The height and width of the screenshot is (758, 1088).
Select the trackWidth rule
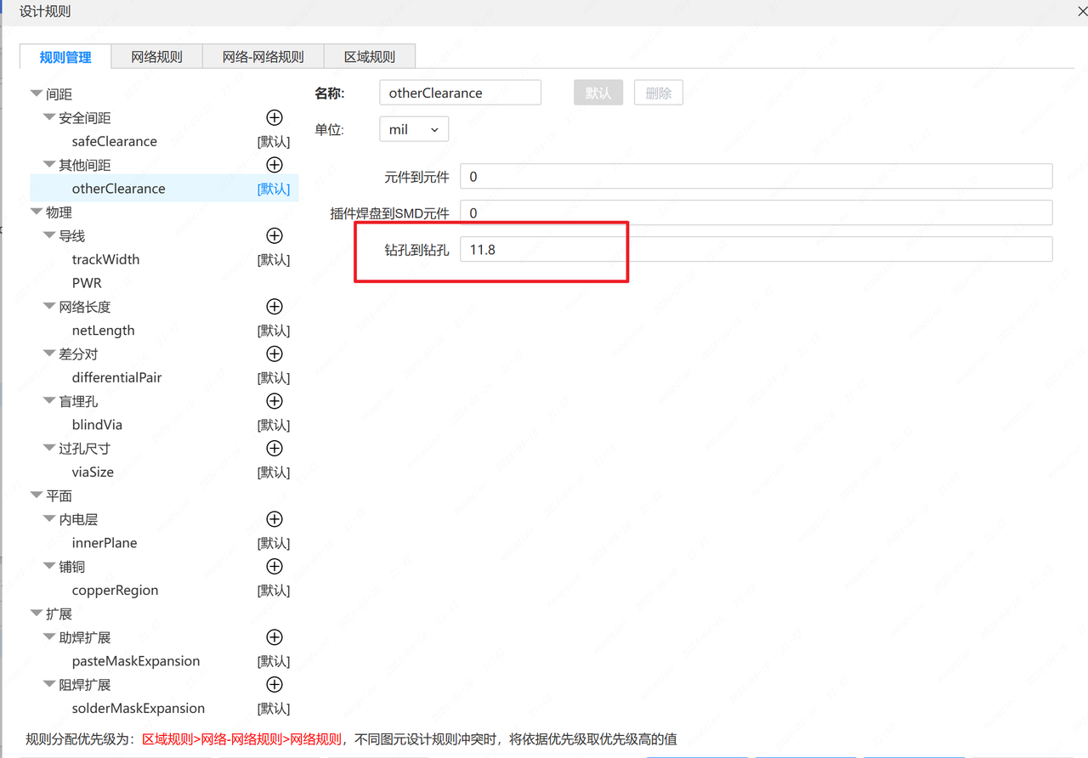106,259
